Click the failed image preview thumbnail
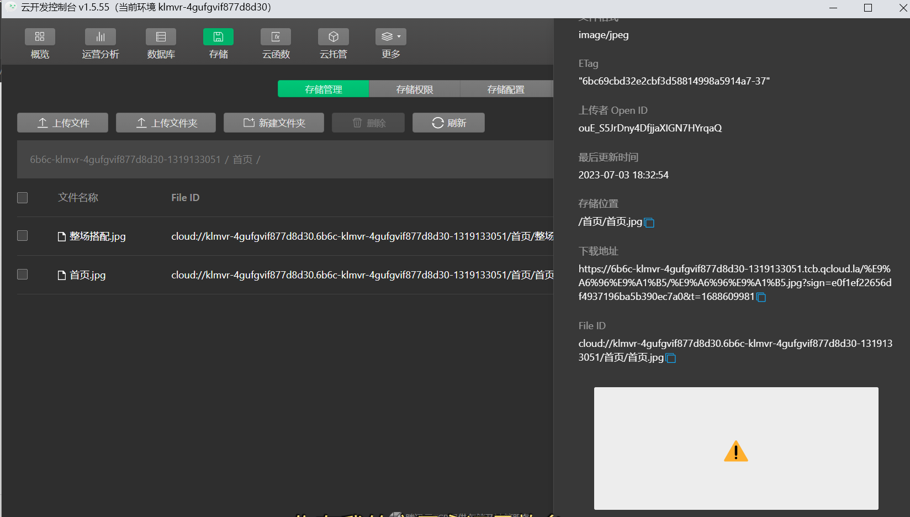This screenshot has width=910, height=517. click(x=736, y=449)
